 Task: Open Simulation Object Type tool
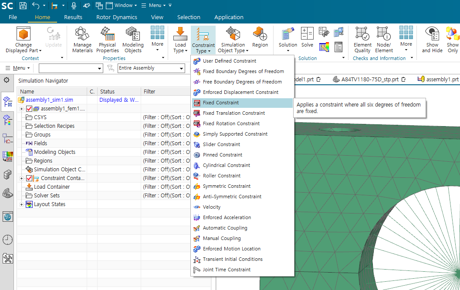tap(233, 40)
